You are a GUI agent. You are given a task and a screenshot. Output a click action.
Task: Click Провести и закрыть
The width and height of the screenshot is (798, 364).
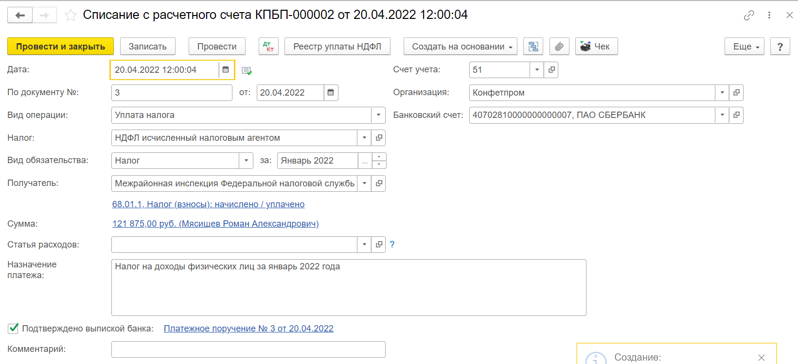[60, 47]
